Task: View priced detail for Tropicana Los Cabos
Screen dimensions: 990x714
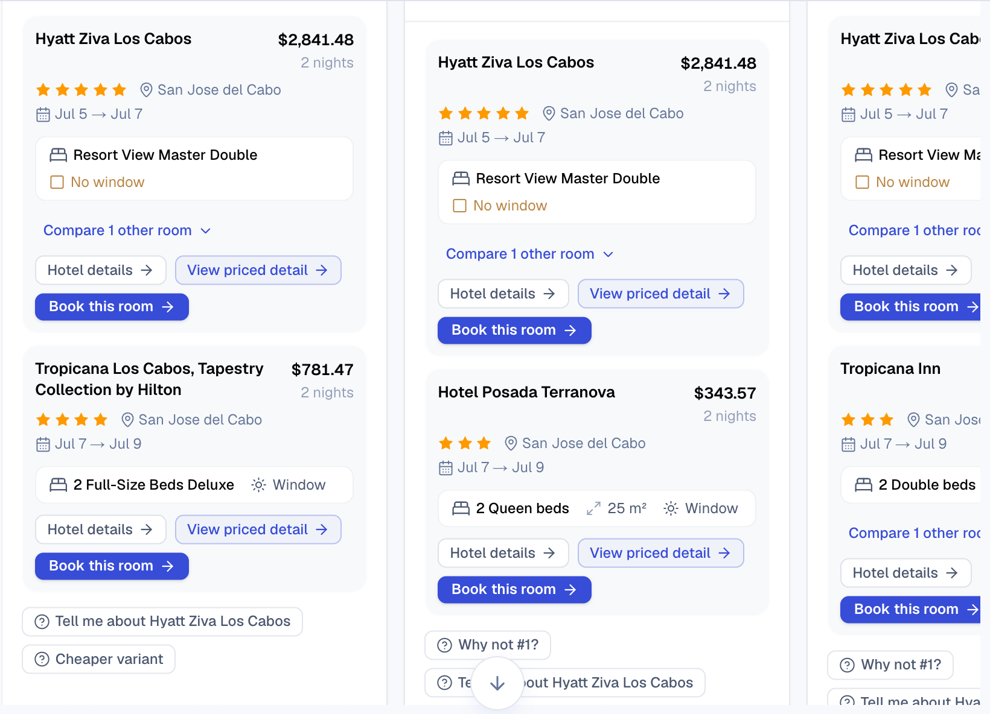Action: [258, 529]
